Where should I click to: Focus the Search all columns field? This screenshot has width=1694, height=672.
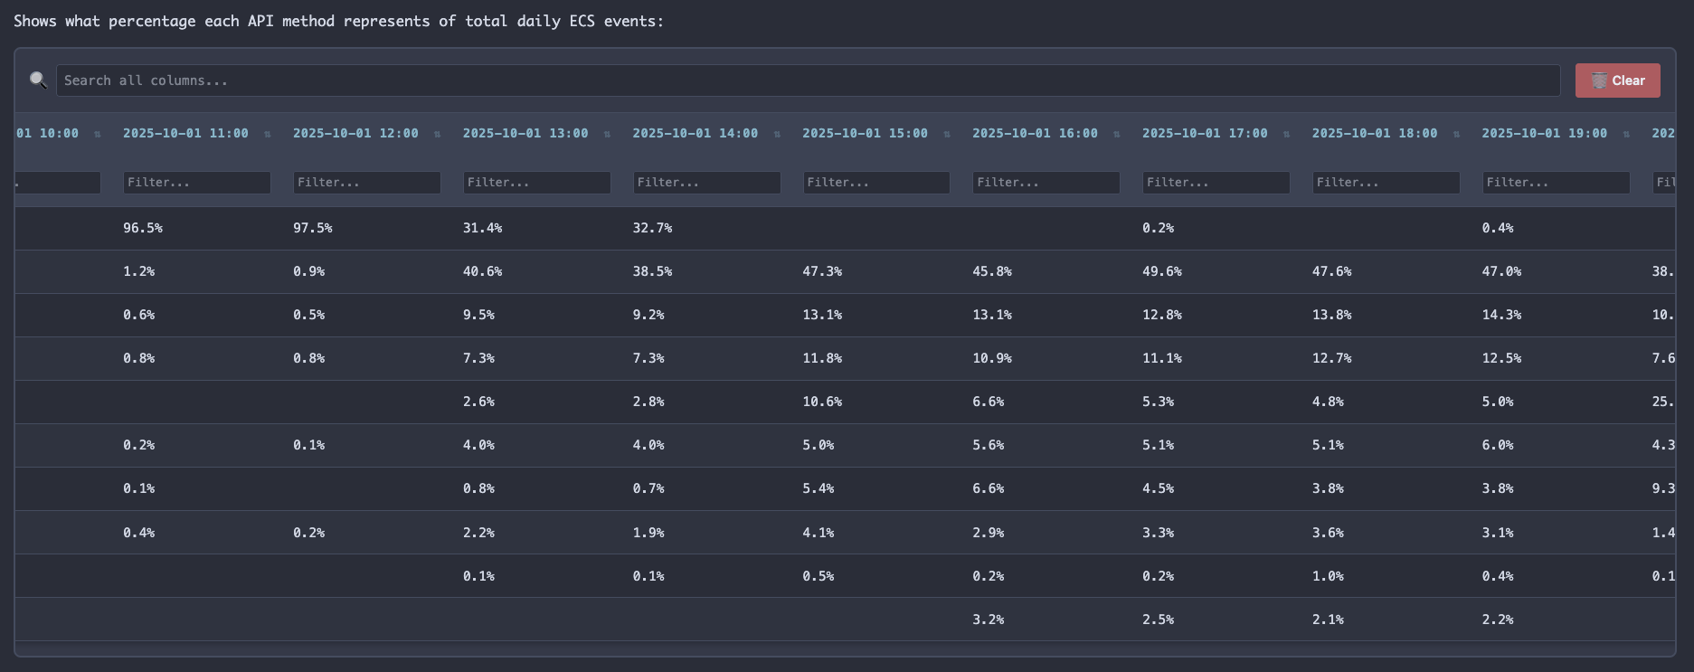click(x=807, y=80)
